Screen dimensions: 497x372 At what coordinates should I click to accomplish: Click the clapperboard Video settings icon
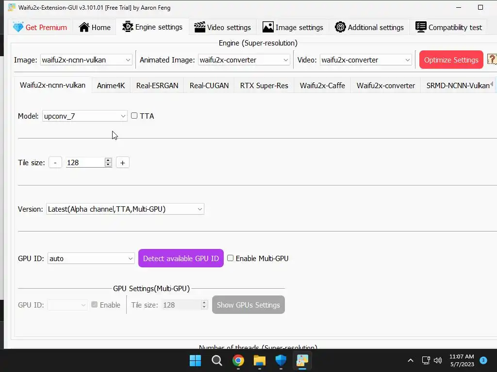199,27
